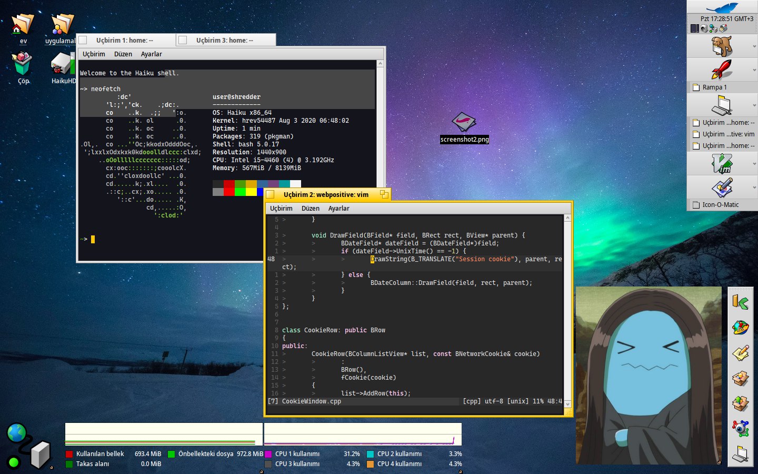The height and width of the screenshot is (474, 758).
Task: Select 'Rampa 1' window entry in Deskbar
Action: (x=722, y=87)
